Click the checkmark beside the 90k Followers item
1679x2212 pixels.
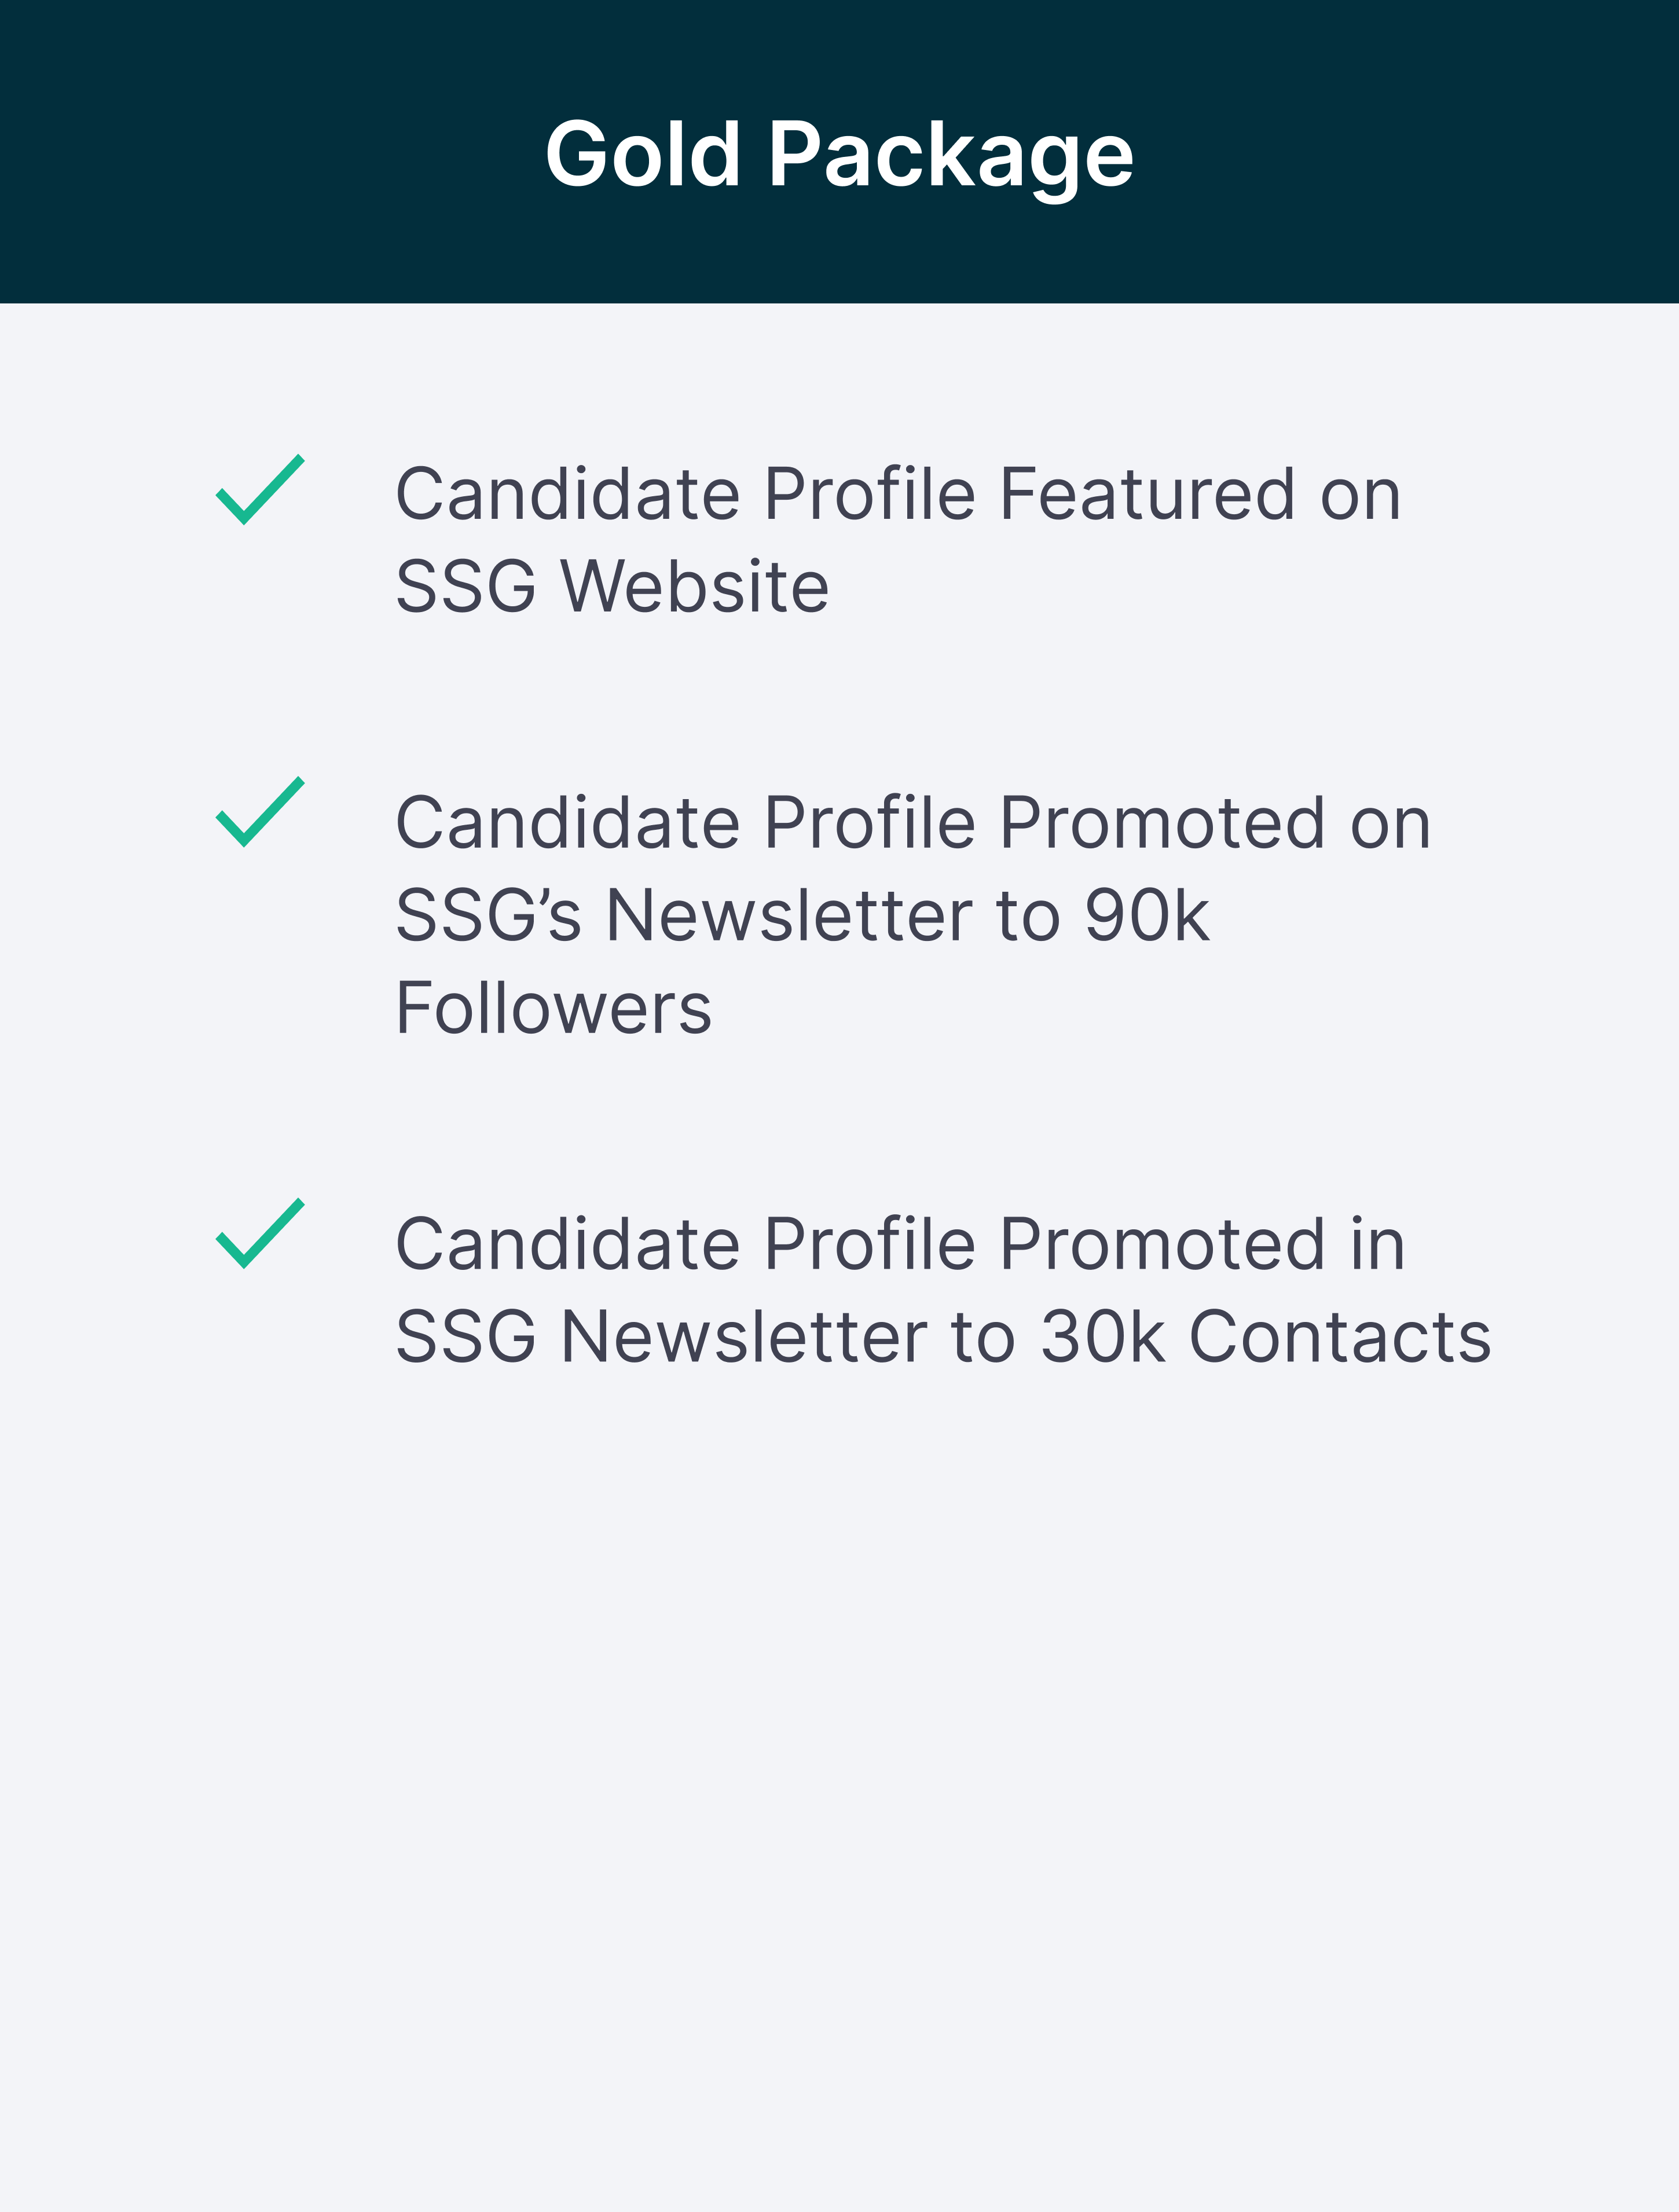pos(260,812)
